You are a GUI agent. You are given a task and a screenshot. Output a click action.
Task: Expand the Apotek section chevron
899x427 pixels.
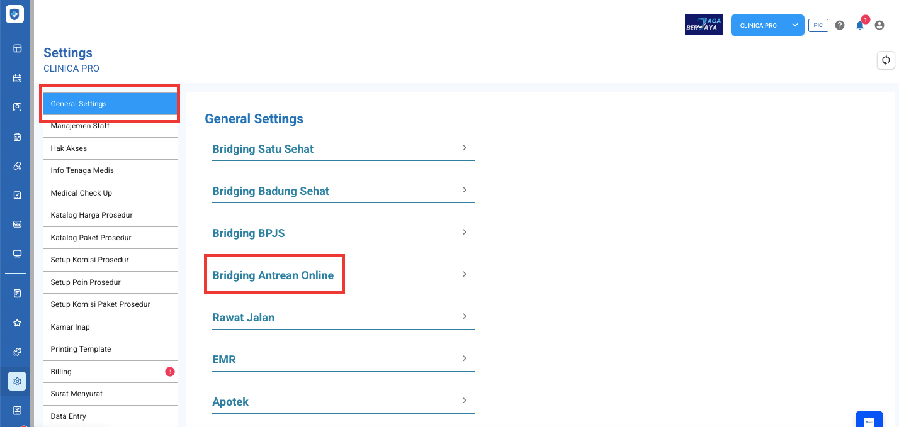pyautogui.click(x=464, y=401)
